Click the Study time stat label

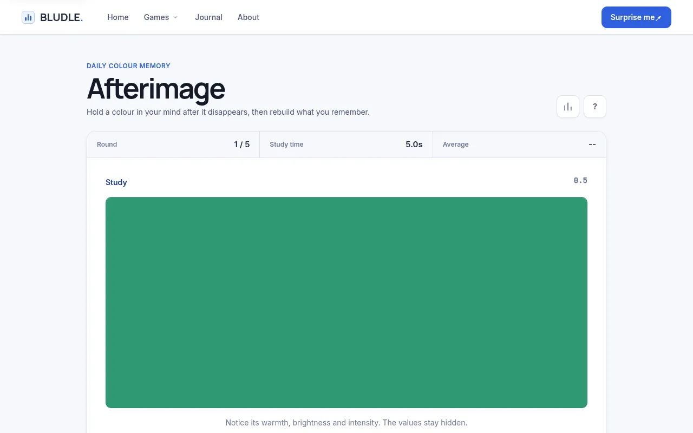286,145
